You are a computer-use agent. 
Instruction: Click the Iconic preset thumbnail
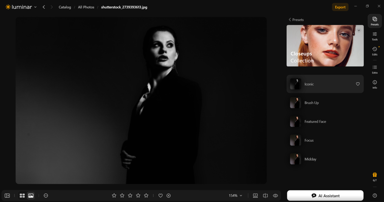[295, 84]
